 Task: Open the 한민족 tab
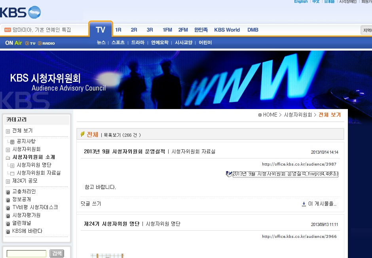[x=201, y=30]
